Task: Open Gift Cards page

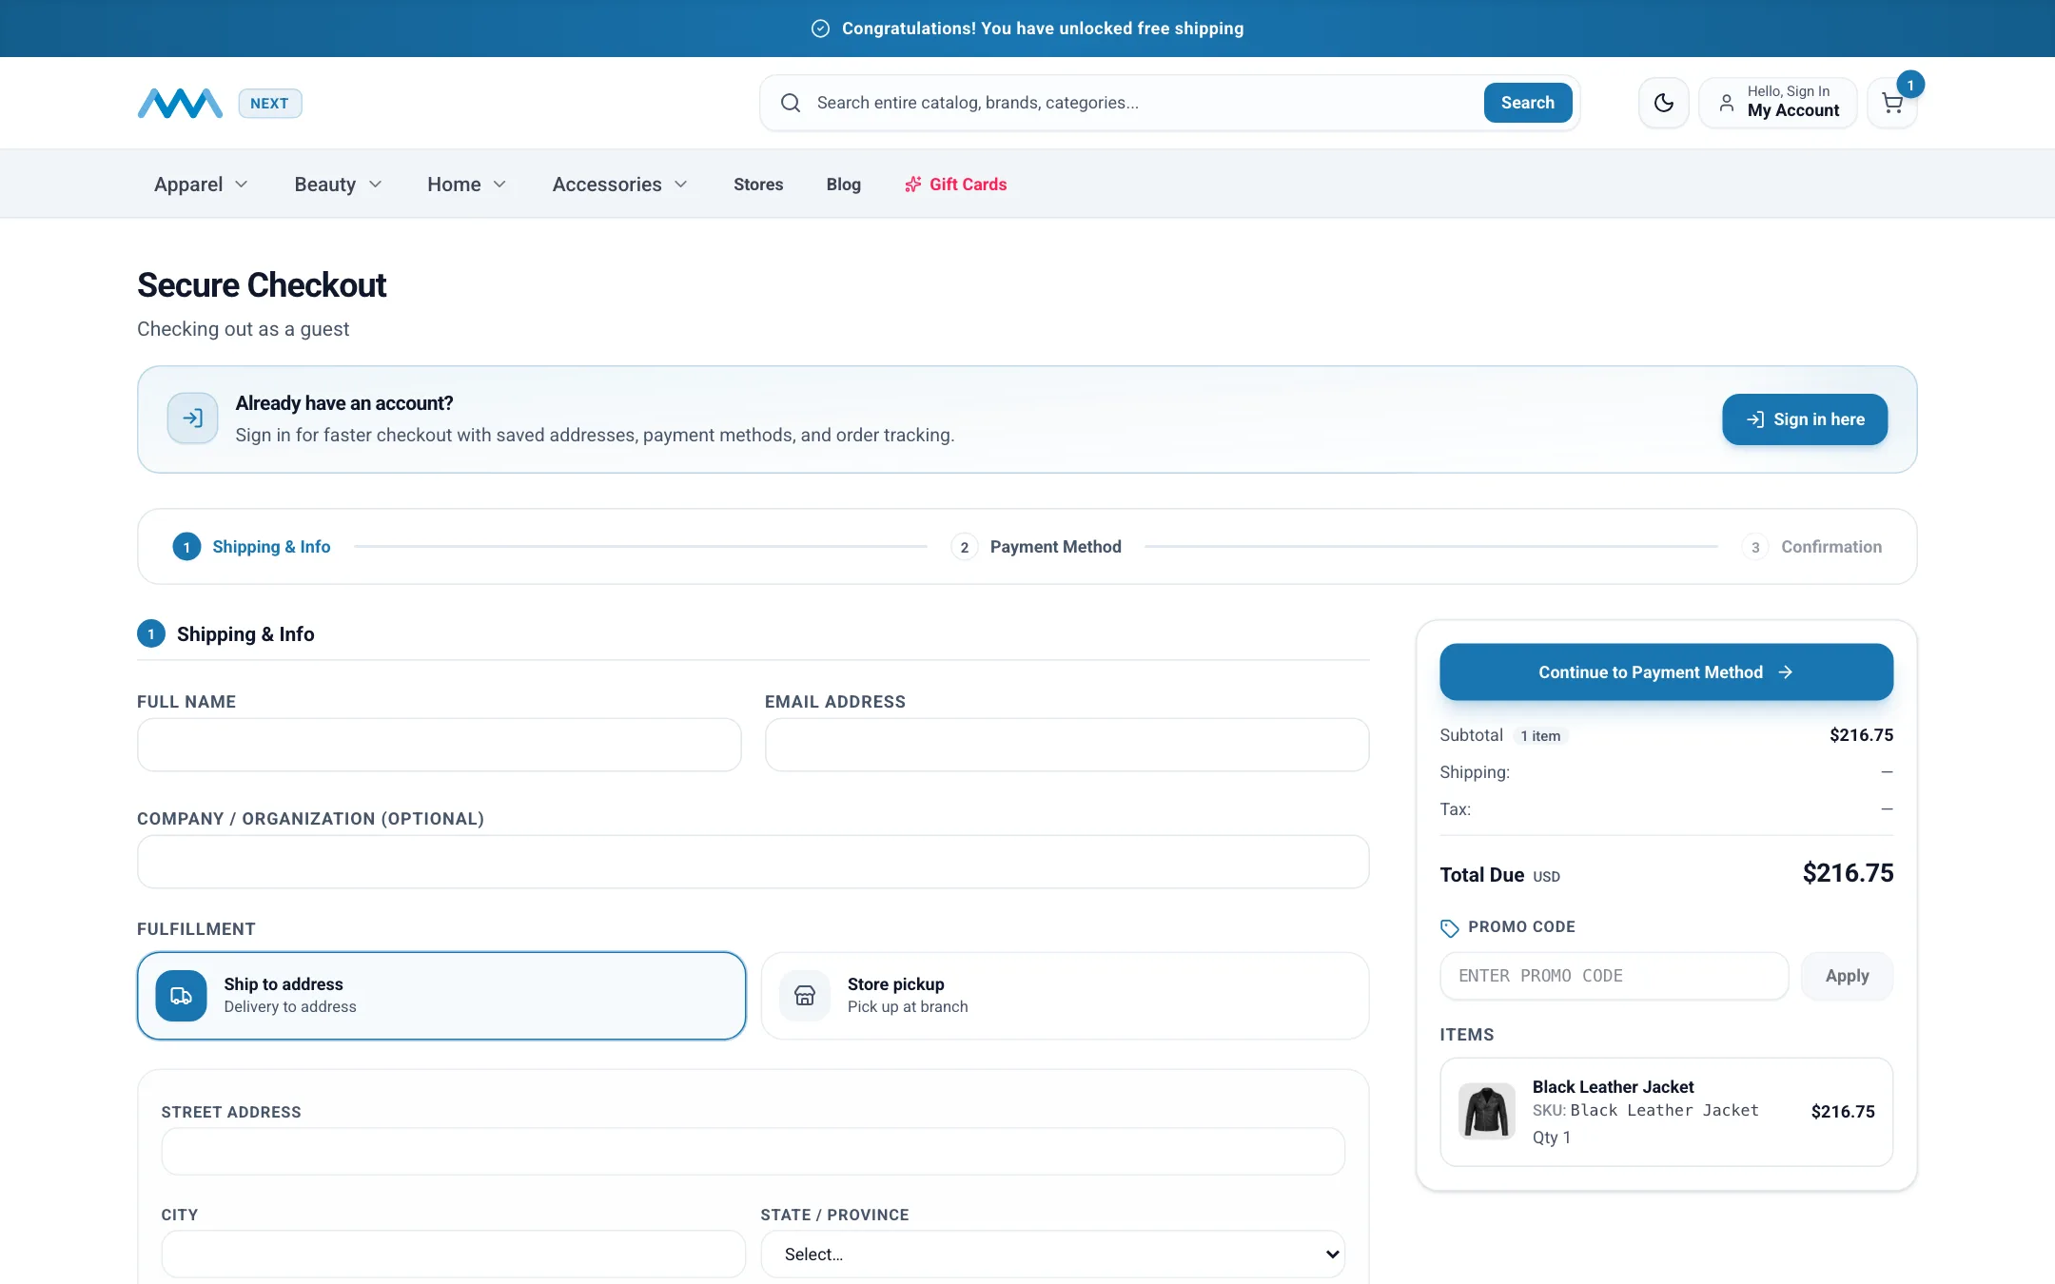Action: (x=955, y=185)
